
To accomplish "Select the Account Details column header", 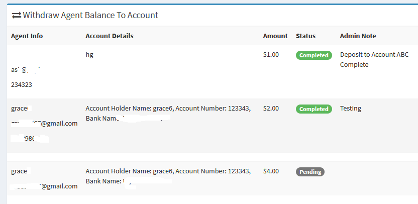I will pyautogui.click(x=110, y=36).
